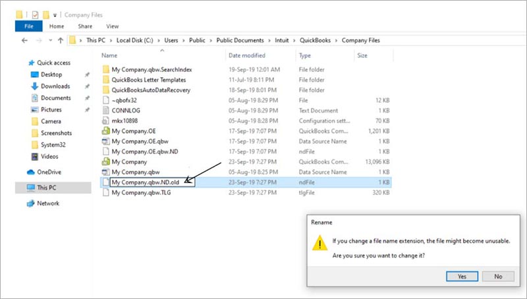Click the ~qbofx32 file icon

pos(106,100)
